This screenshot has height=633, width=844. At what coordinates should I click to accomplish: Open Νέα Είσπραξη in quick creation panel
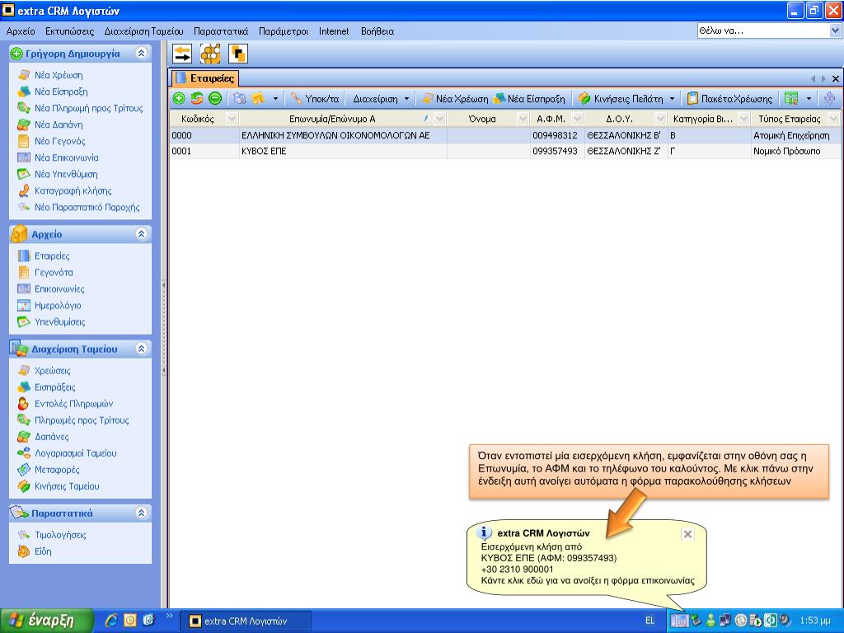point(61,91)
